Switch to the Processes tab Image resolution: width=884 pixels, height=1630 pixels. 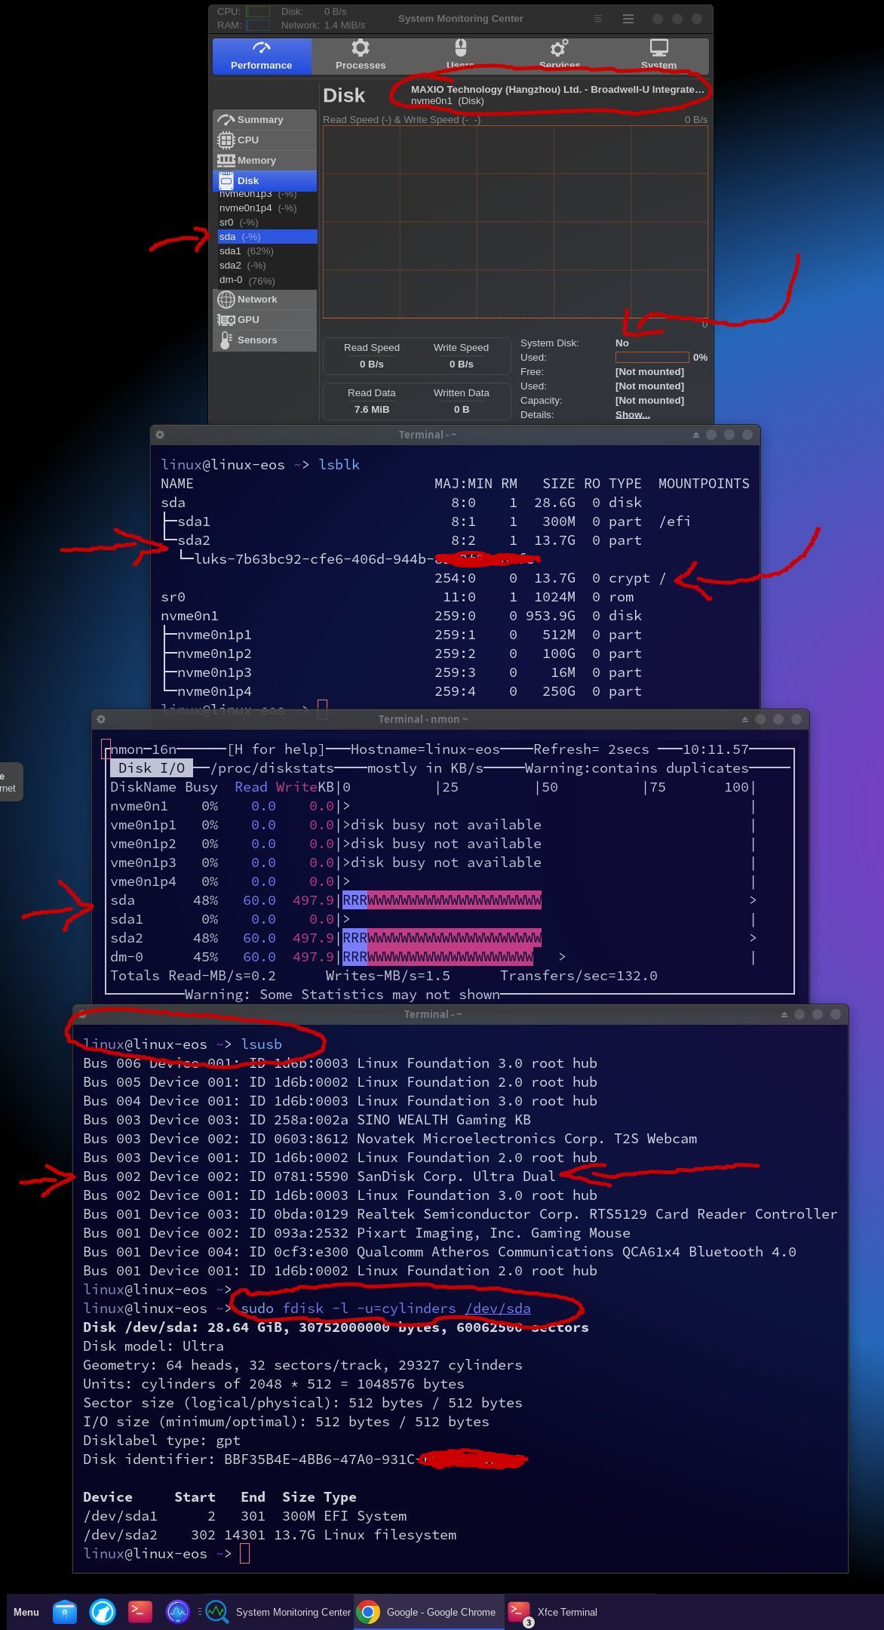(361, 57)
